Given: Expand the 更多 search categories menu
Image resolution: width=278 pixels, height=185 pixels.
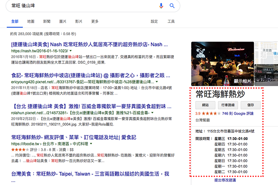Looking at the screenshot, I should 95,21.
